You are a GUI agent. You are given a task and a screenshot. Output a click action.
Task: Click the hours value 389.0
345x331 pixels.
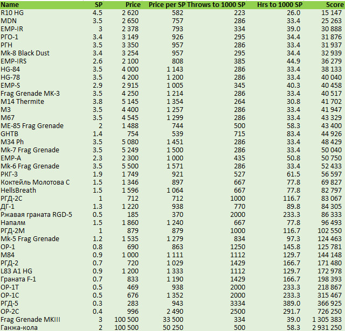point(292,304)
